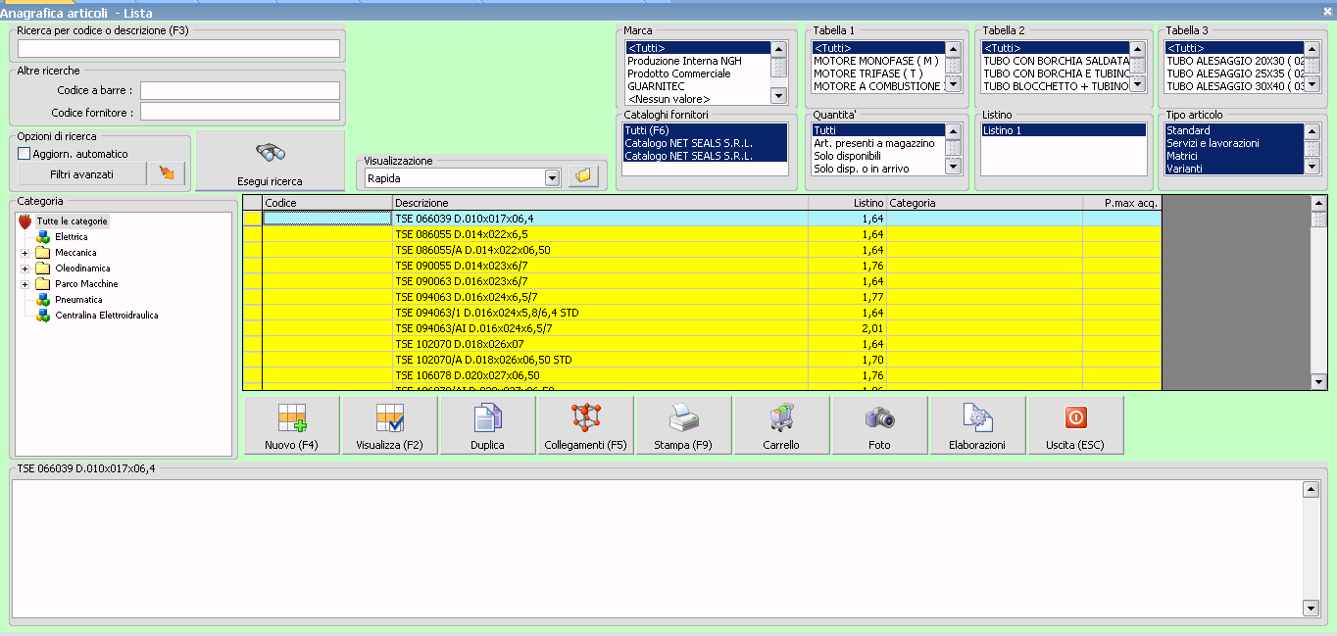
Task: Click the Nuovo (F4) new article icon
Action: (292, 419)
